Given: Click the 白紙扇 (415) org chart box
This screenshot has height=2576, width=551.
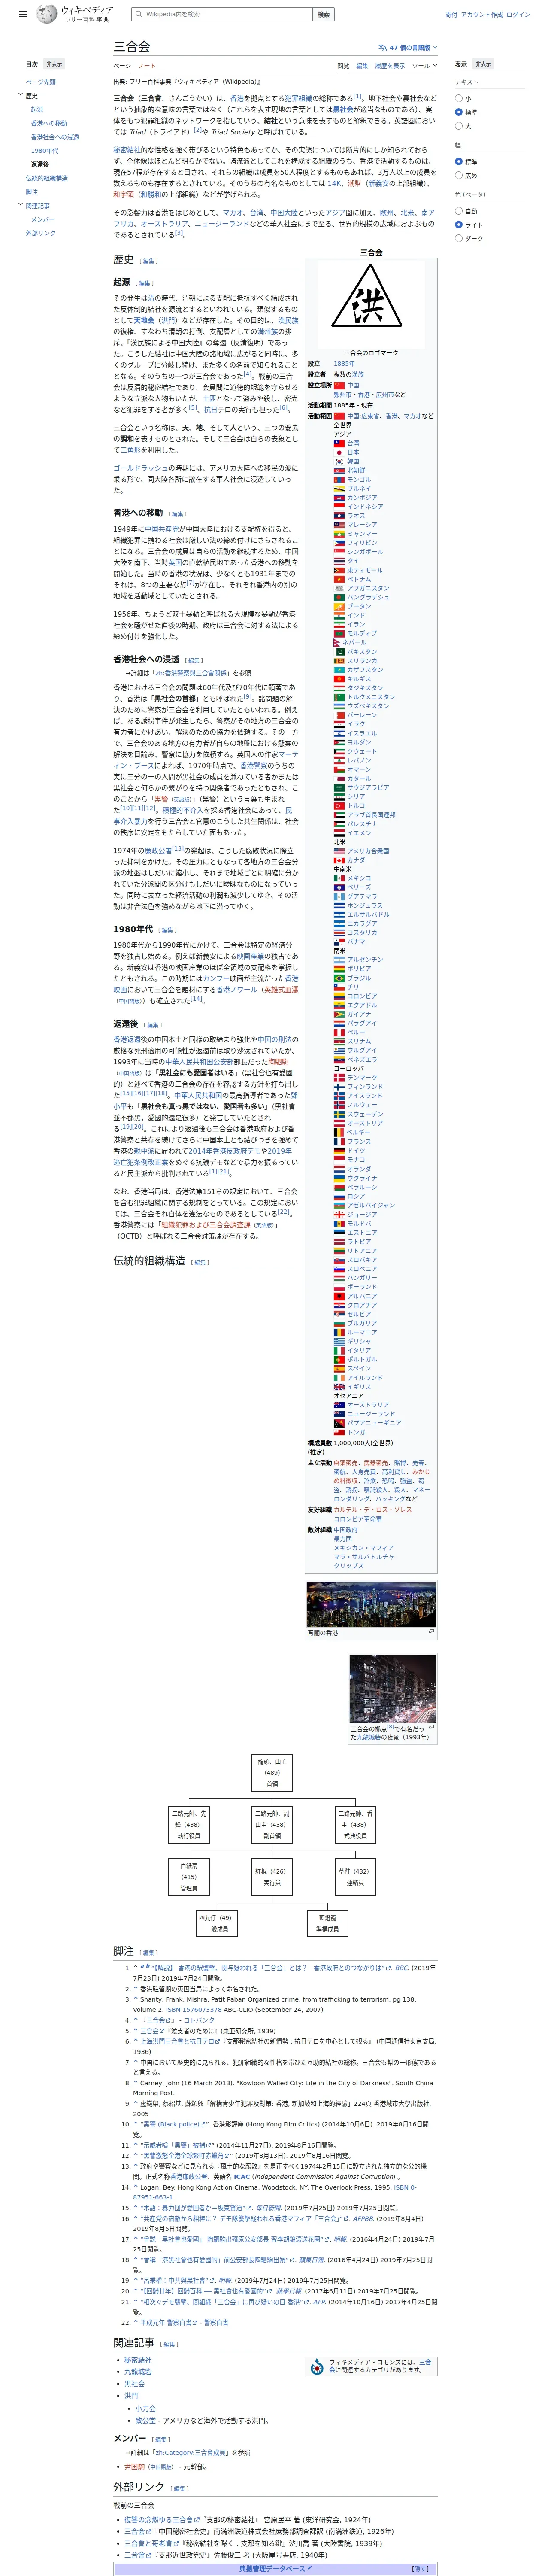Looking at the screenshot, I should click(x=188, y=1876).
